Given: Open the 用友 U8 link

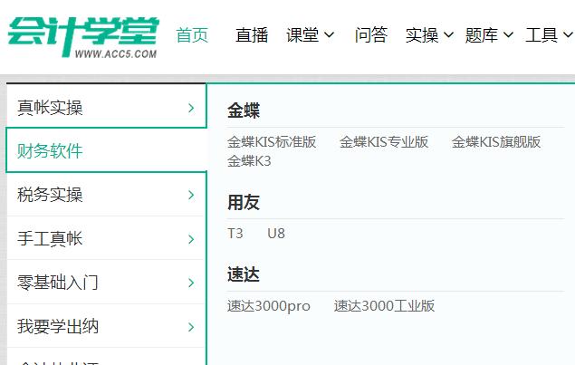Looking at the screenshot, I should 276,234.
